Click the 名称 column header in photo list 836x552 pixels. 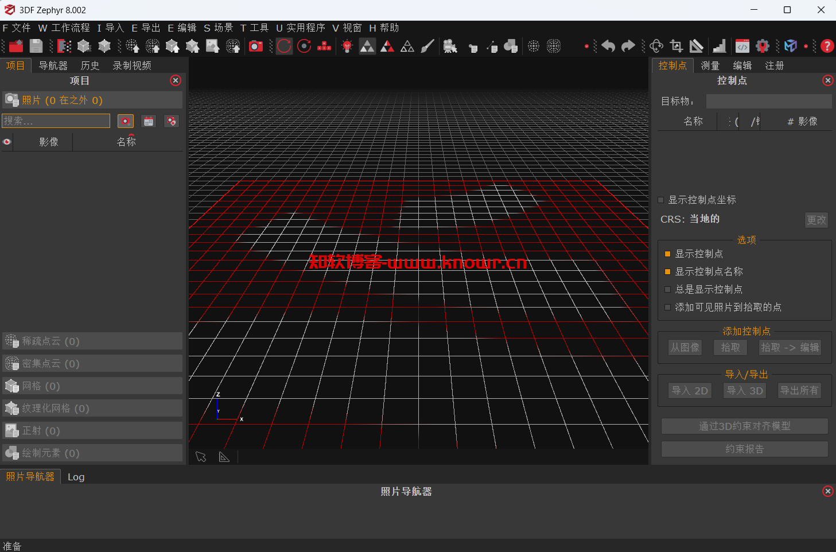127,142
